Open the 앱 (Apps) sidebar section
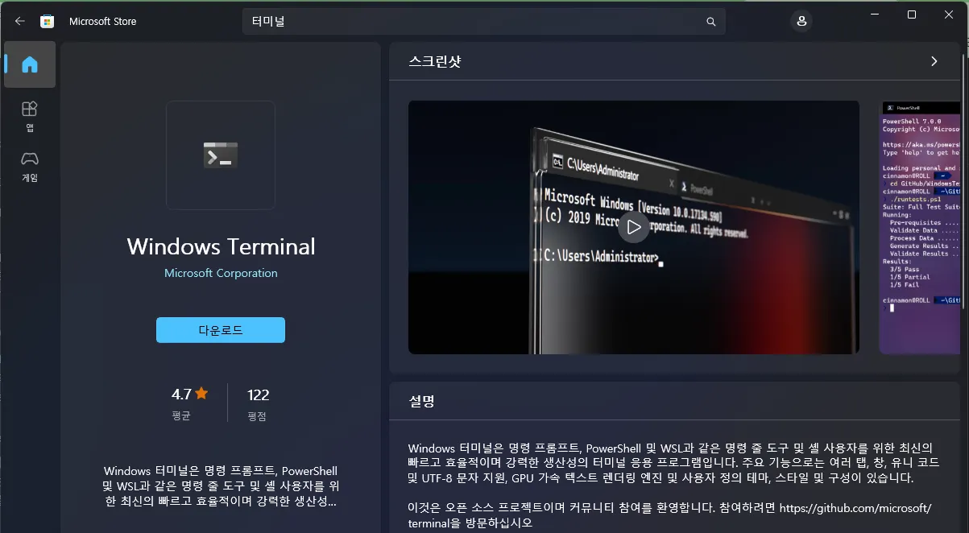This screenshot has width=969, height=533. coord(30,116)
